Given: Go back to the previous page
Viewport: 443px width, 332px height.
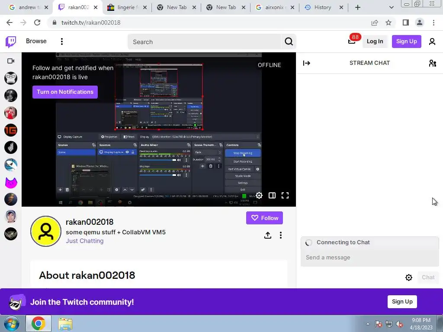Looking at the screenshot, I should coord(10,22).
